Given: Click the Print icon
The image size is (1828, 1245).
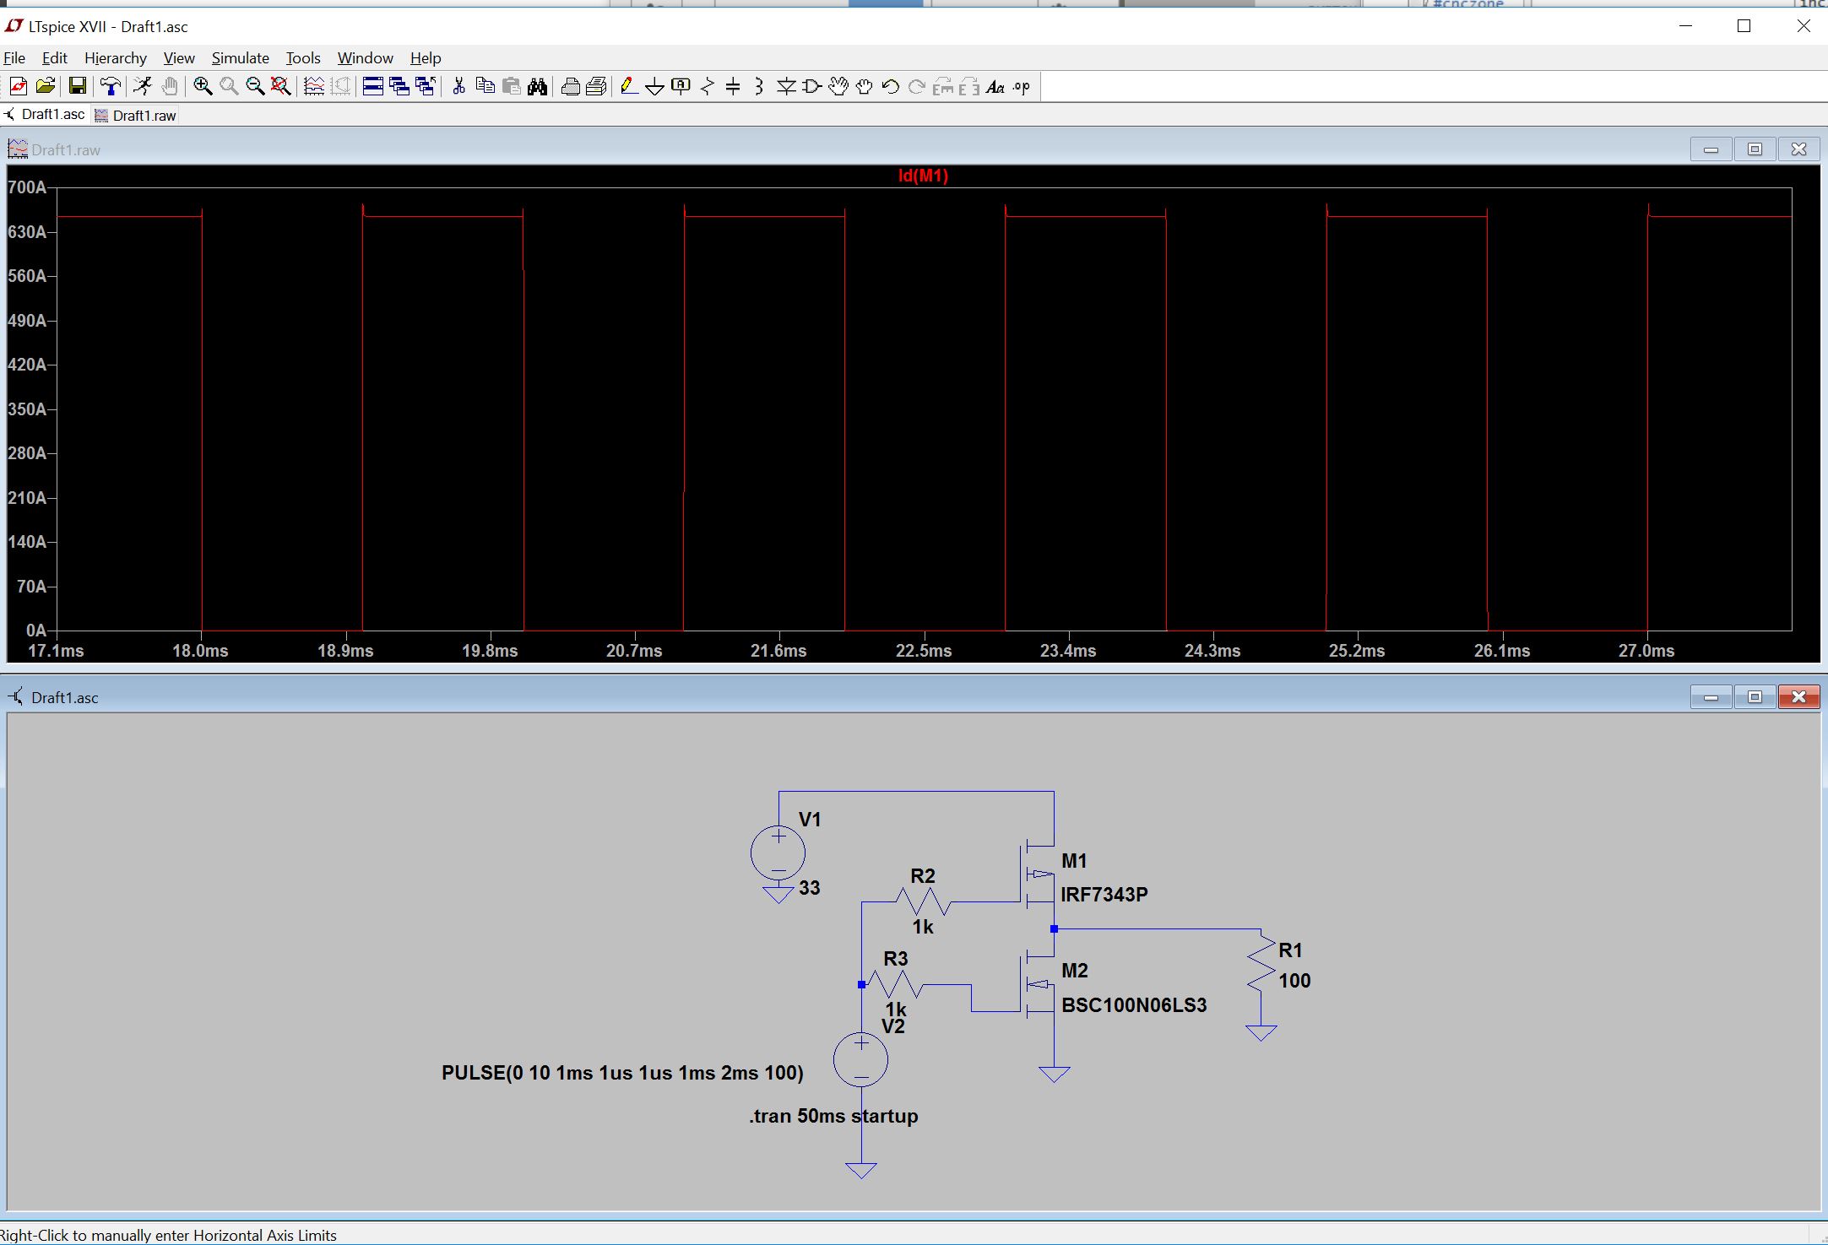Looking at the screenshot, I should coord(571,86).
